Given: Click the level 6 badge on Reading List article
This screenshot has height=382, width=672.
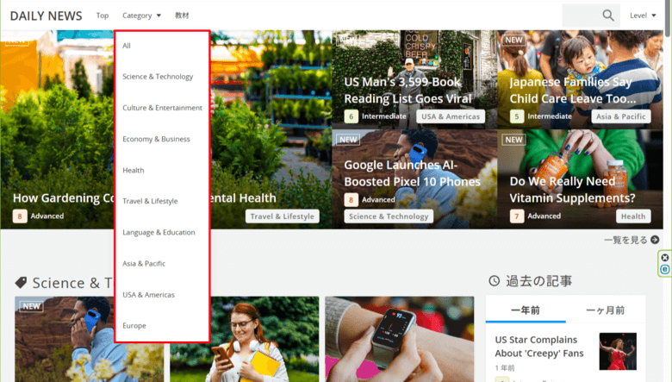Looking at the screenshot, I should (x=351, y=116).
